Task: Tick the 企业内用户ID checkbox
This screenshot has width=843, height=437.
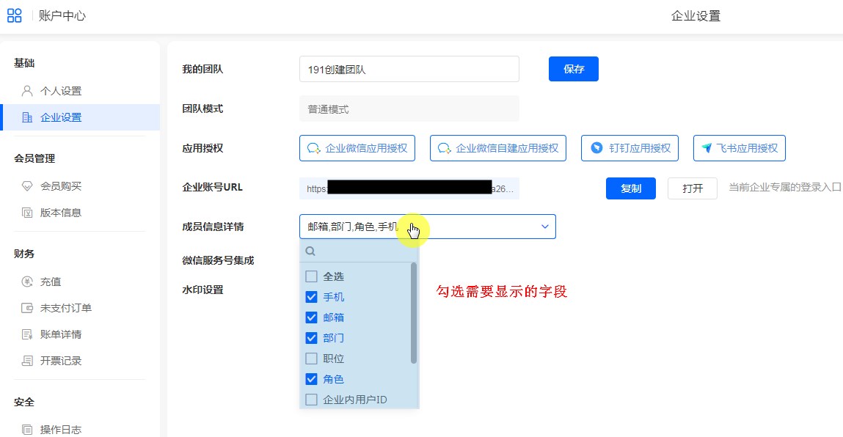Action: pos(311,400)
